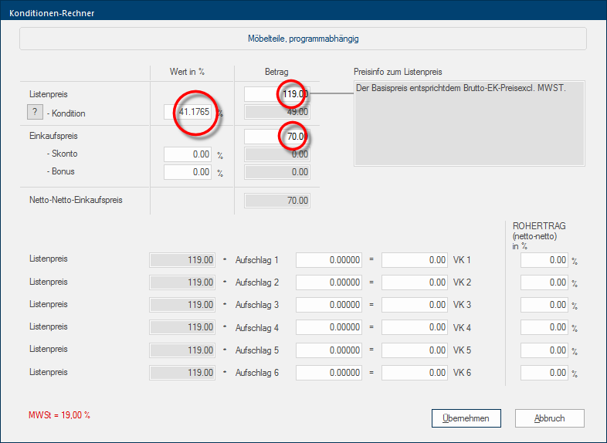Viewport: 607px width, 443px height.
Task: Click the VK 1 price field
Action: pos(414,261)
